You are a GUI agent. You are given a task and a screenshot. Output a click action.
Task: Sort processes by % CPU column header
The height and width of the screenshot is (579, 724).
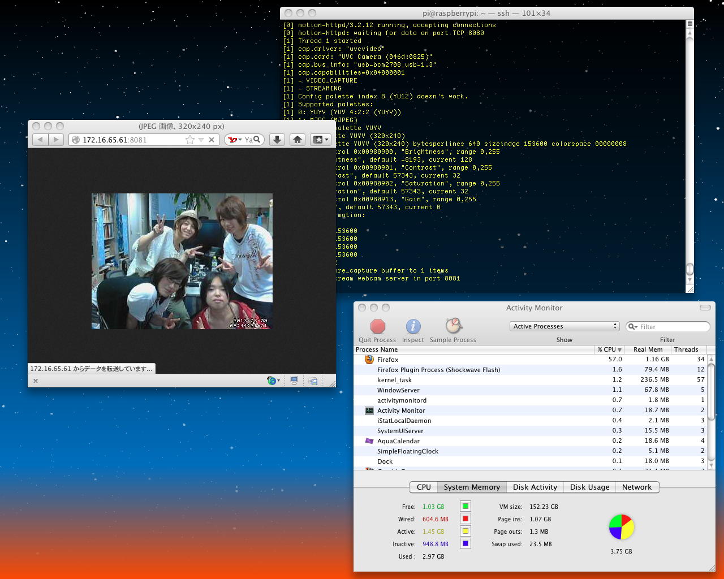(609, 349)
